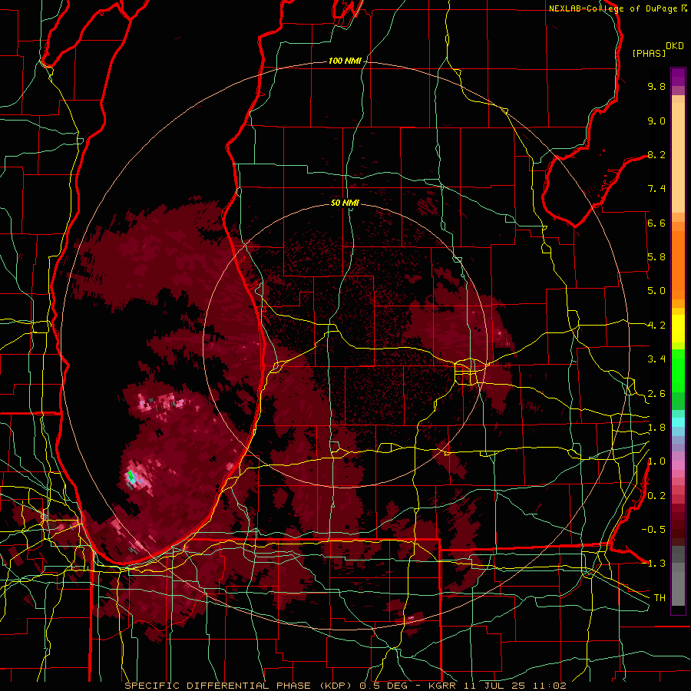Click the 9.8 scale value

coord(656,86)
